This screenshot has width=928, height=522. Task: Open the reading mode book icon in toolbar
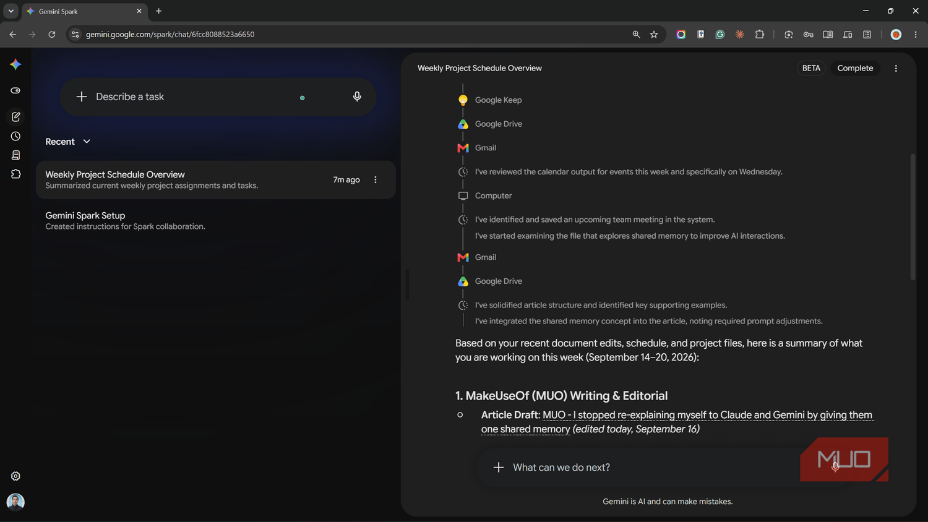(x=828, y=35)
